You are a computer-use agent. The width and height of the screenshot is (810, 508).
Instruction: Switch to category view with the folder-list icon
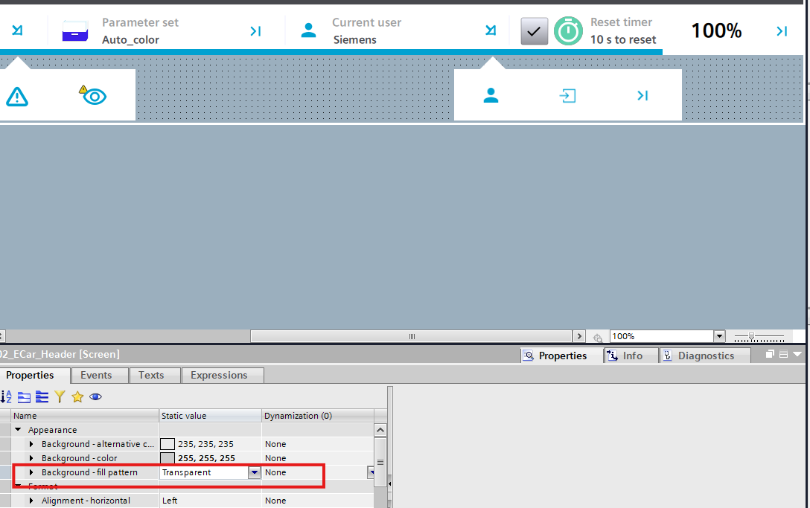[x=25, y=397]
